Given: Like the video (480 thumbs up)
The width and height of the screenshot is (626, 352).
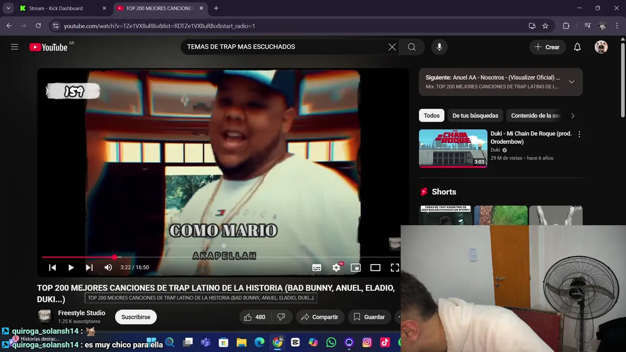Looking at the screenshot, I should [254, 317].
